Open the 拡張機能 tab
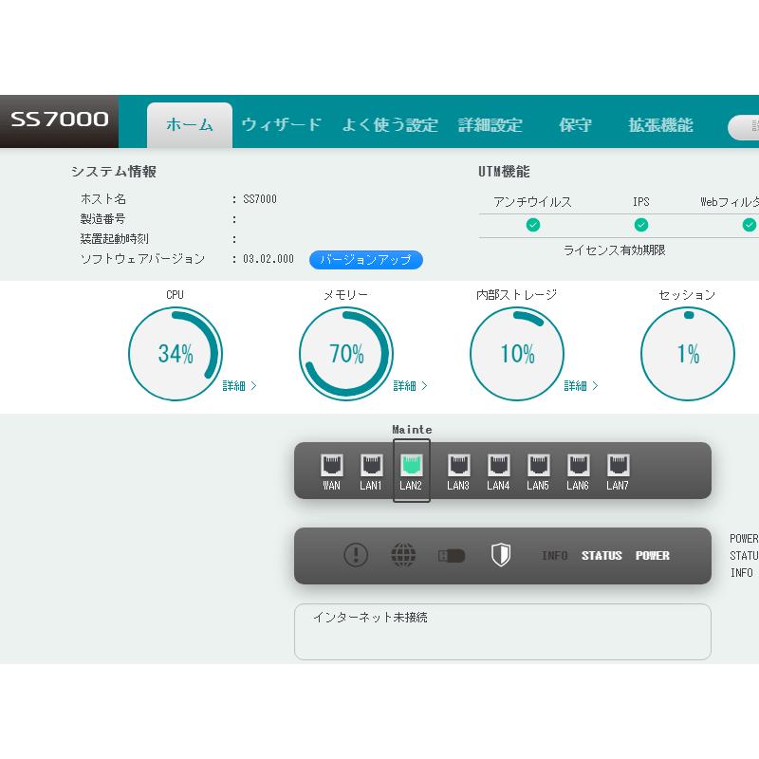Screen dimensions: 759x759 [660, 125]
